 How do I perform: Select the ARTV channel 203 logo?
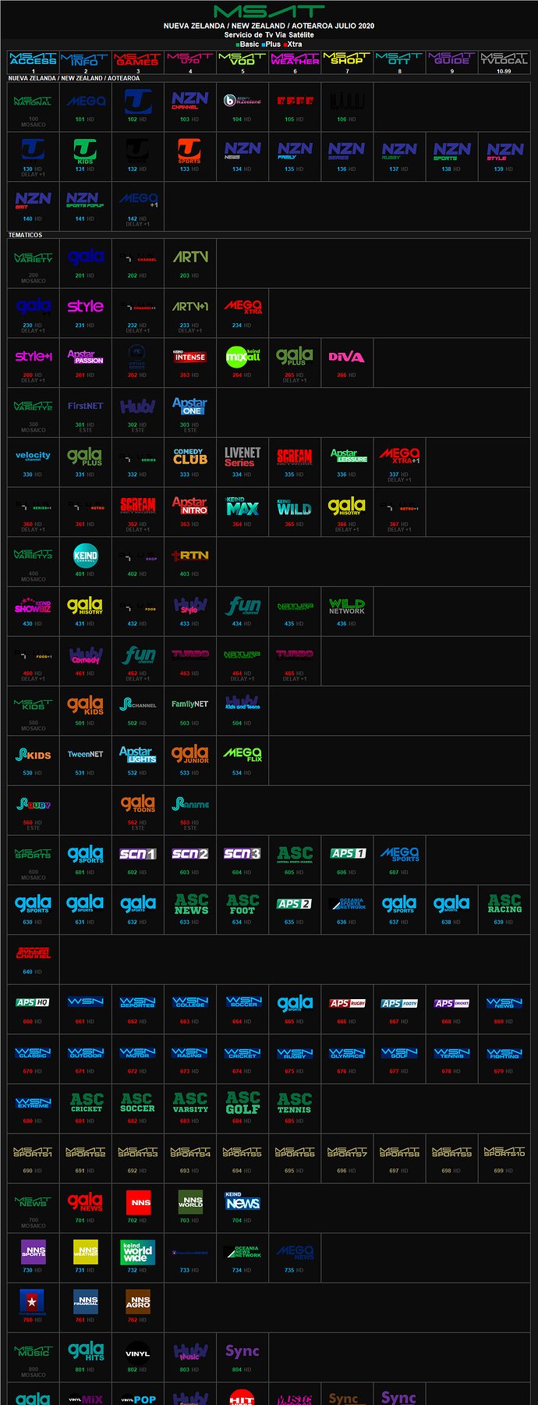tap(190, 256)
